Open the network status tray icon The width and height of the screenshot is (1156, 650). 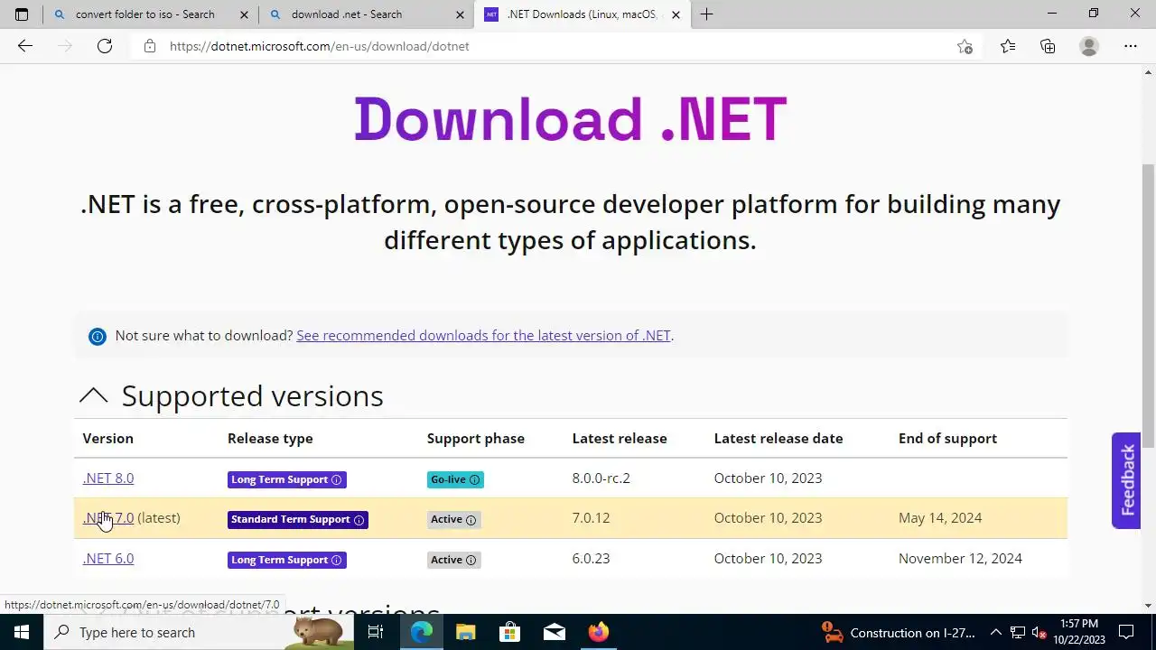point(1018,632)
